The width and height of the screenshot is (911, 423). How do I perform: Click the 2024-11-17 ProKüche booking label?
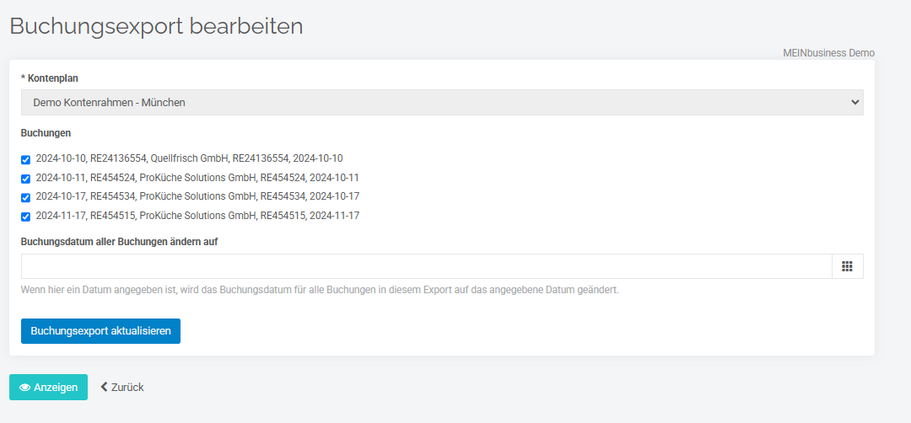197,215
